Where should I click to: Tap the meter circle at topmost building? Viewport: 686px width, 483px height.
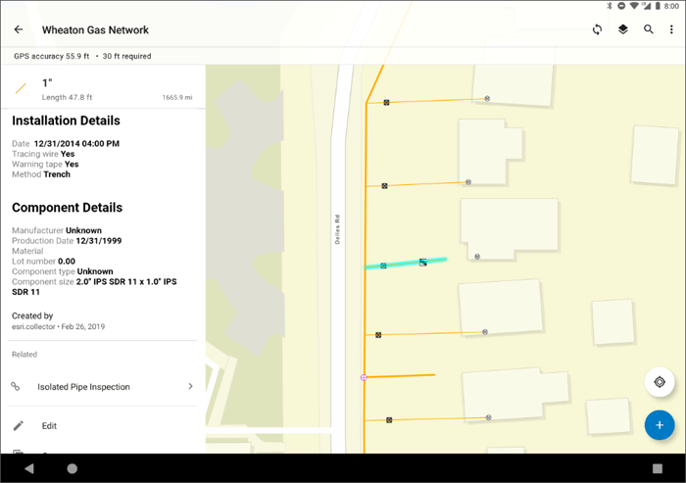[x=487, y=99]
